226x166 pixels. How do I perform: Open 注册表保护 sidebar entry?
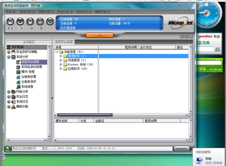[x=28, y=81]
